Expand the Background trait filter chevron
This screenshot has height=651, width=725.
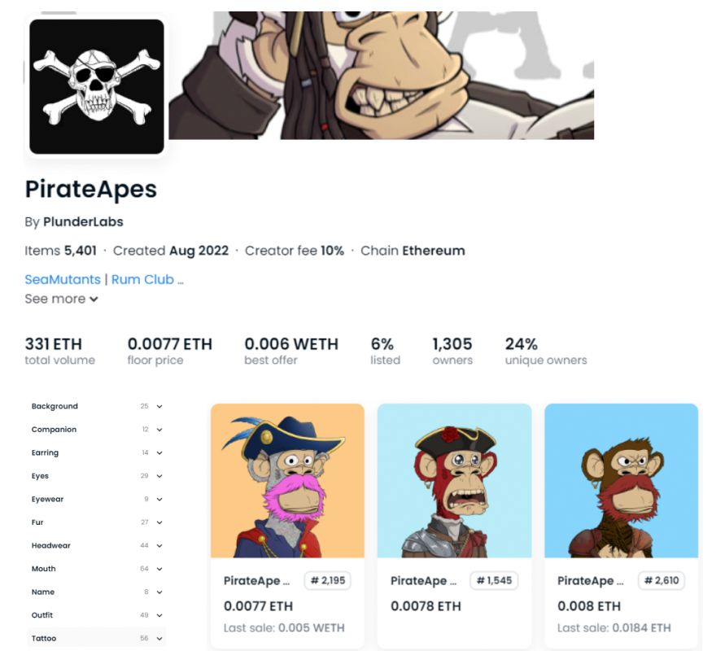159,406
